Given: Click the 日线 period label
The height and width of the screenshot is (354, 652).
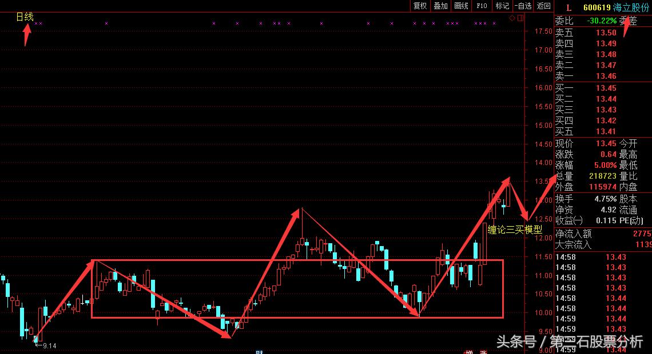Looking at the screenshot, I should click(25, 17).
